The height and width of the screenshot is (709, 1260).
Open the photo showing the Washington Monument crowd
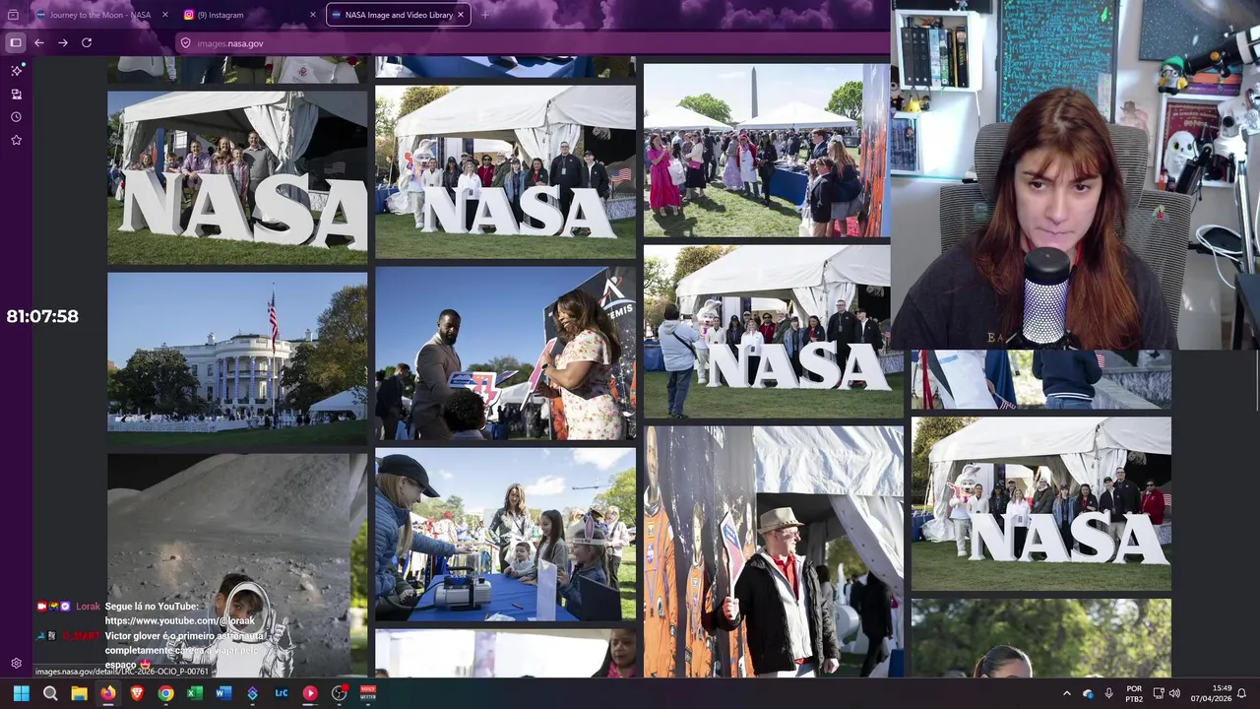tap(767, 151)
